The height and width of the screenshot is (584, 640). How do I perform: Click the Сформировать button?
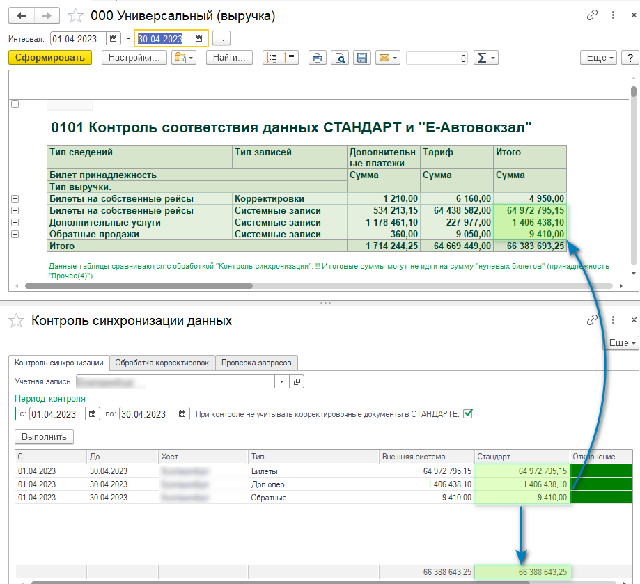point(51,58)
